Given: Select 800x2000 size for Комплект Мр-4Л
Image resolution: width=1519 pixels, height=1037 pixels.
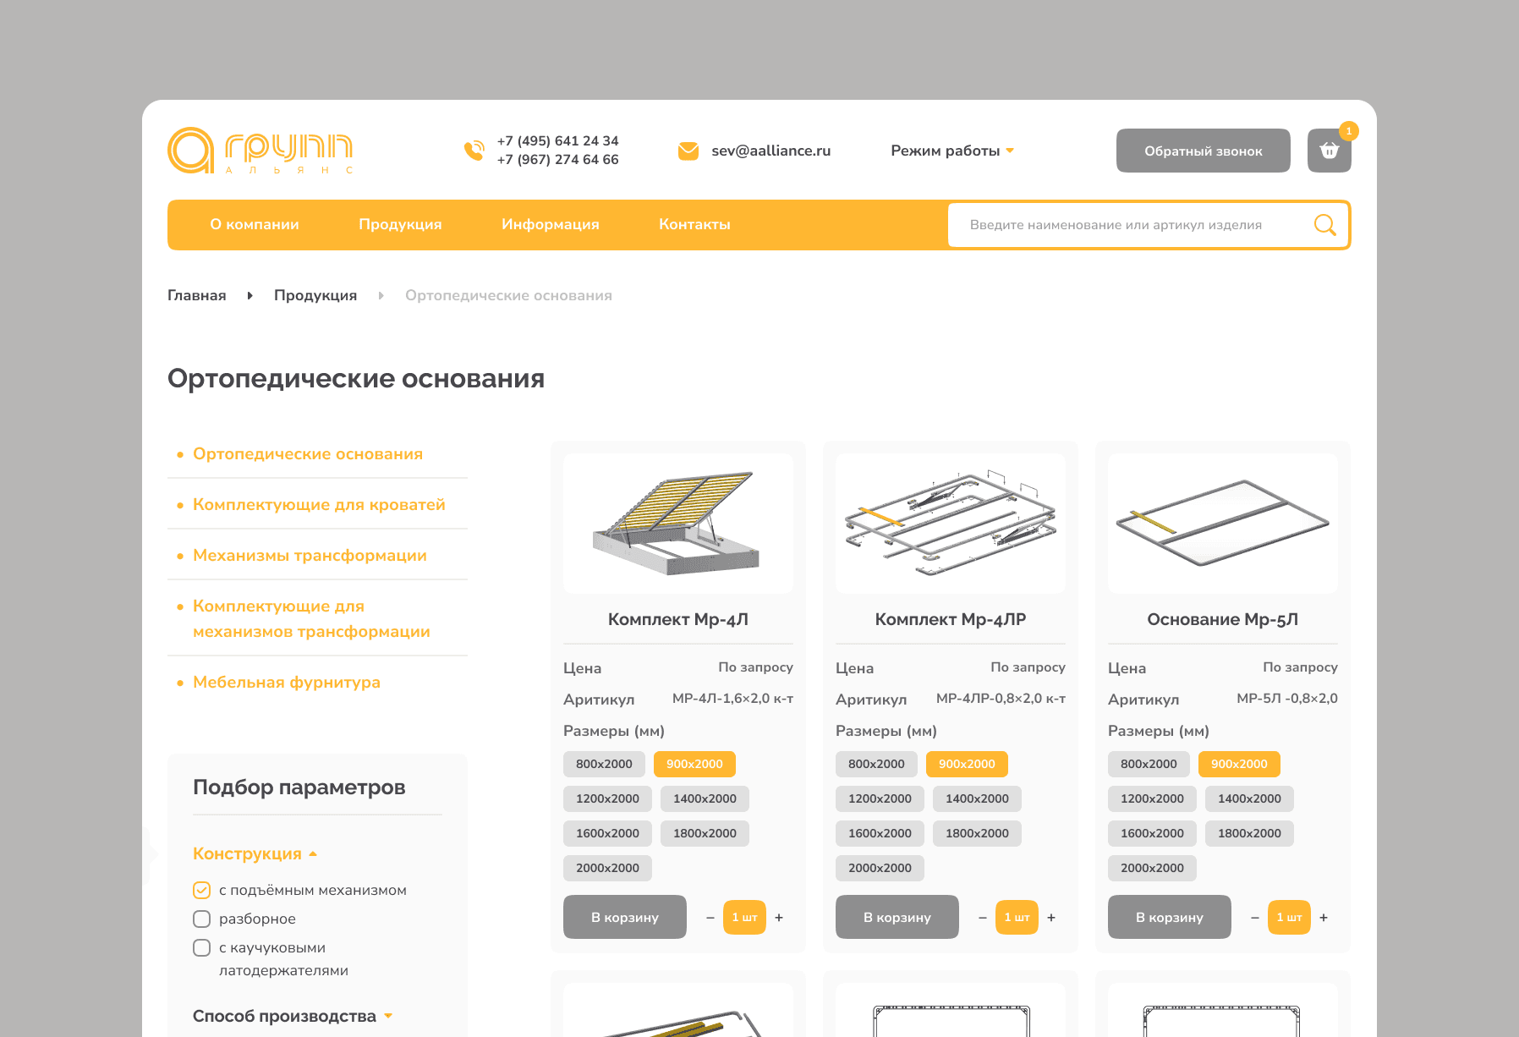Looking at the screenshot, I should [x=604, y=764].
